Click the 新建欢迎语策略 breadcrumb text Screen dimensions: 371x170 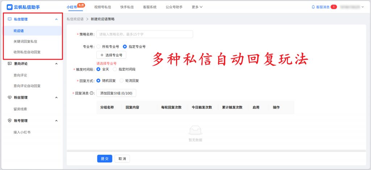(103, 19)
